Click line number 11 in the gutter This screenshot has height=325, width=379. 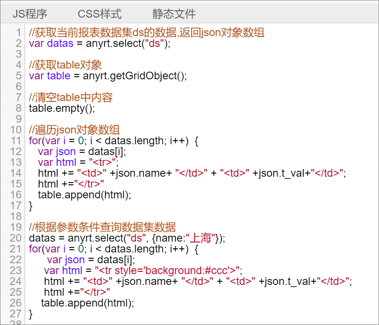click(16, 141)
